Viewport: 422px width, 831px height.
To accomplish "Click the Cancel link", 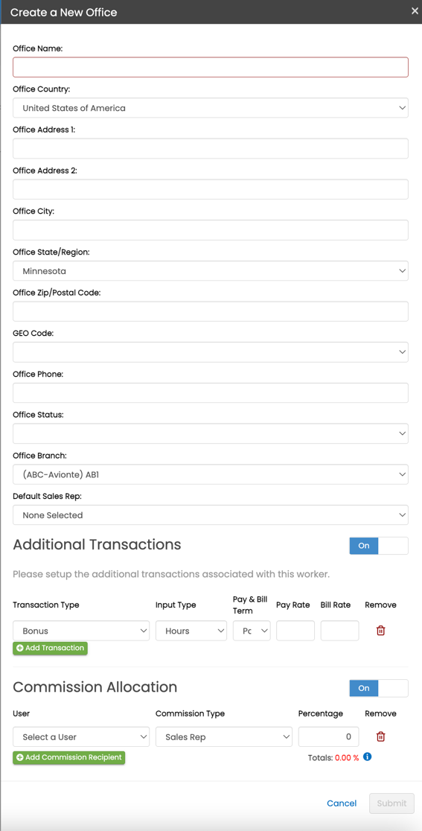I will click(x=342, y=803).
